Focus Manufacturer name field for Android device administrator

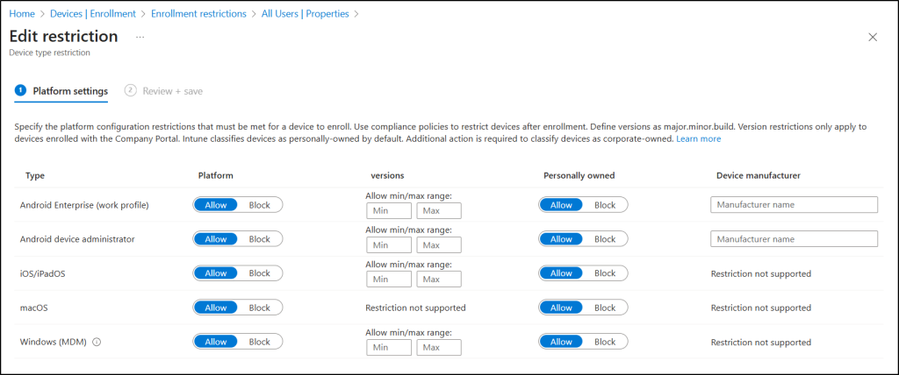(794, 239)
